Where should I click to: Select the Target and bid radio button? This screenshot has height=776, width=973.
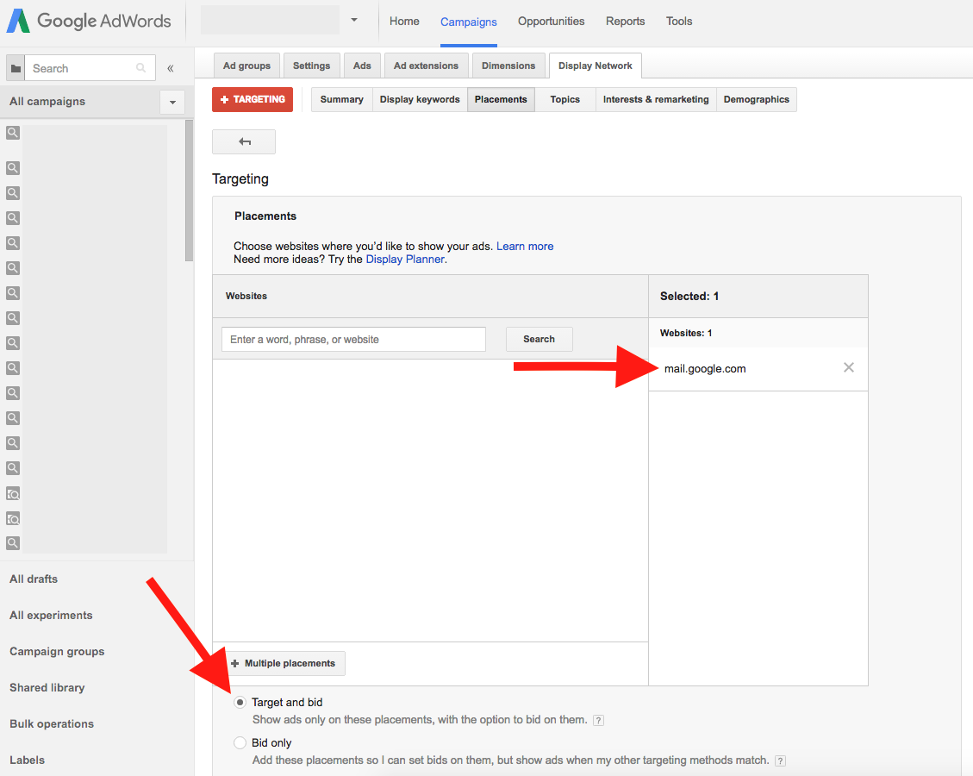tap(240, 702)
